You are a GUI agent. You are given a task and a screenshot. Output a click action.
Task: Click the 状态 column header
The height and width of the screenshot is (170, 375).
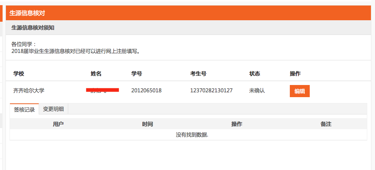(x=254, y=74)
